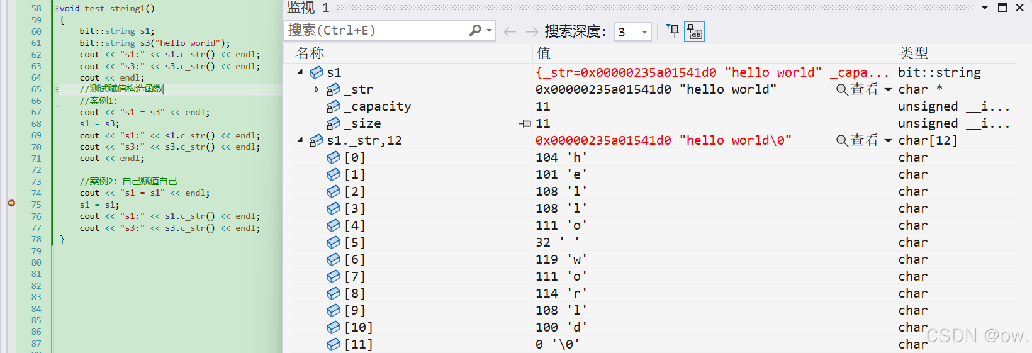Open Watch window options dropdown arrow
This screenshot has height=353, width=1032.
(985, 8)
